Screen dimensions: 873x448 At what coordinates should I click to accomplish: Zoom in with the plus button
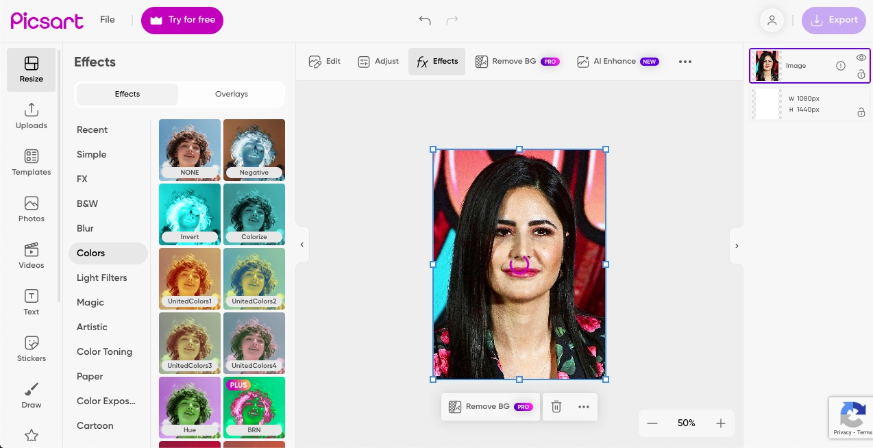point(721,423)
